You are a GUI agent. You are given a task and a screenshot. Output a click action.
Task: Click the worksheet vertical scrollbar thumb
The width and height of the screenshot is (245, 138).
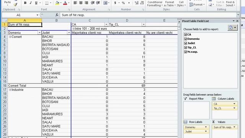tap(179, 27)
